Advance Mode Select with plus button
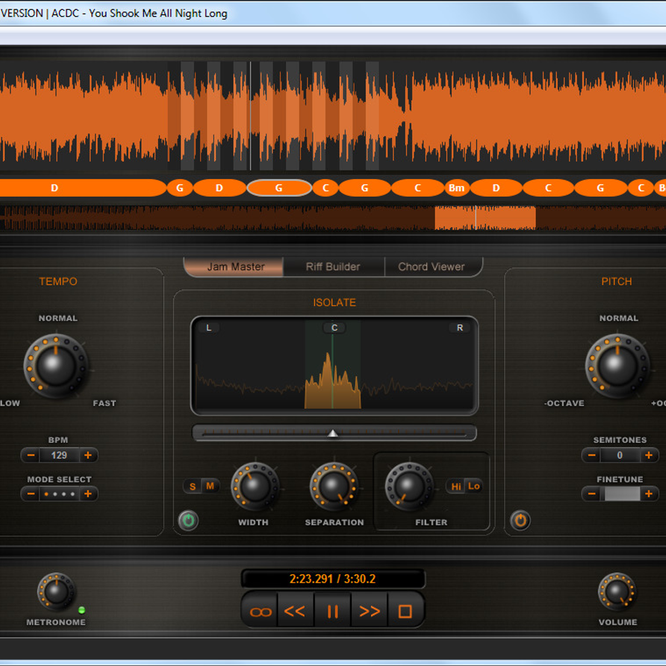 point(88,493)
